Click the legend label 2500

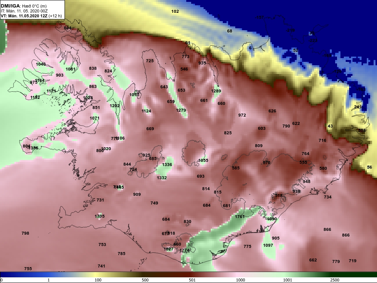click(335, 280)
